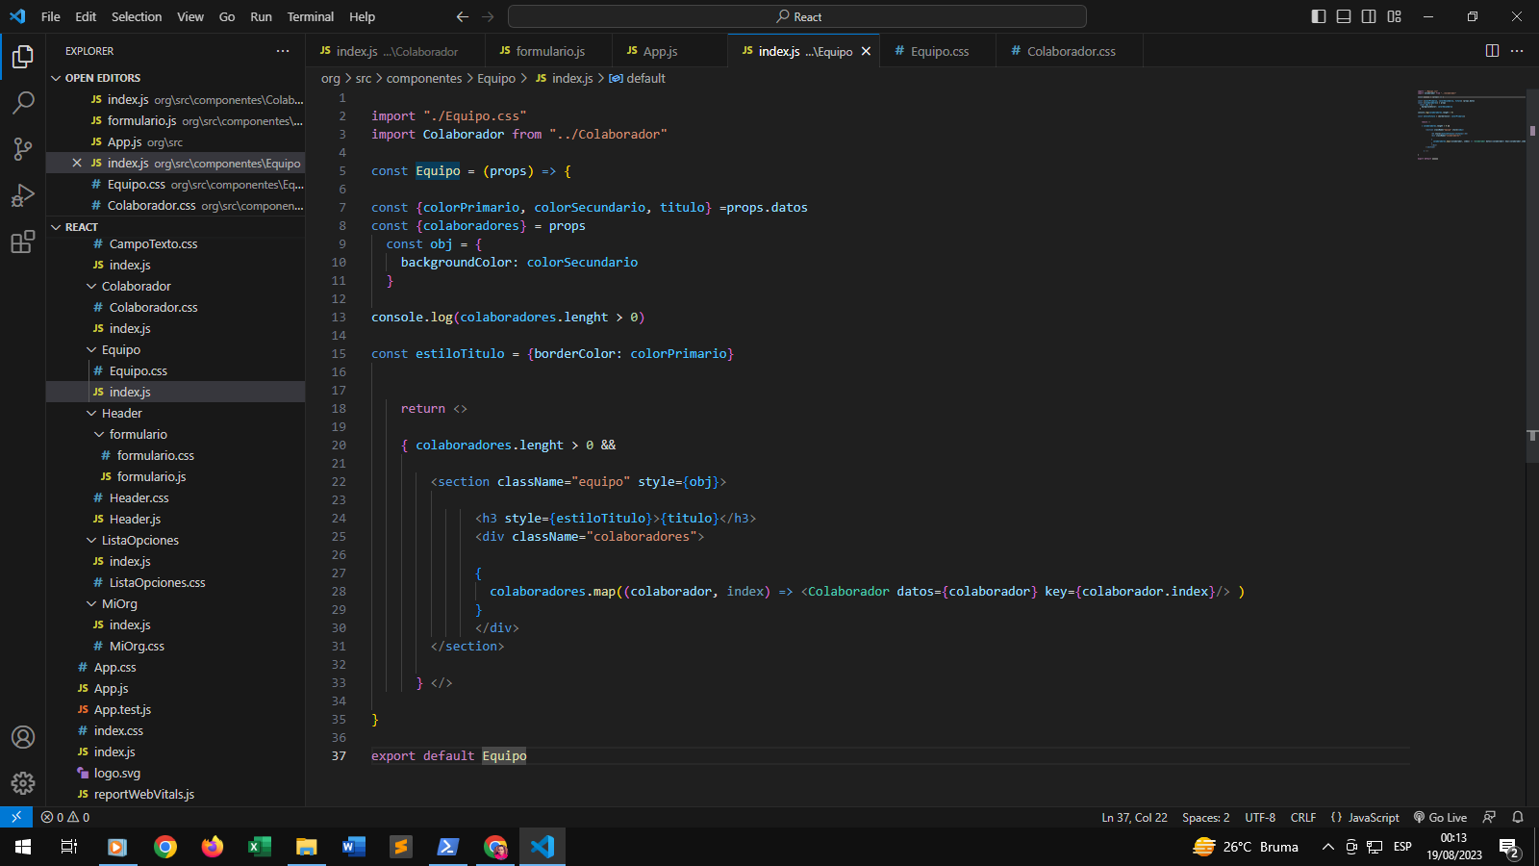The height and width of the screenshot is (866, 1539).
Task: Open the Extensions view icon
Action: coord(23,242)
